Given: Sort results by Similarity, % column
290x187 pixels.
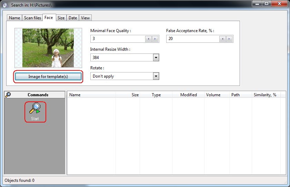Looking at the screenshot, I should (x=265, y=95).
